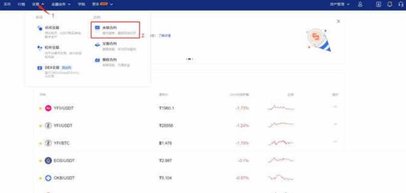Click the download app icon in header
406x193 pixels.
379,4
